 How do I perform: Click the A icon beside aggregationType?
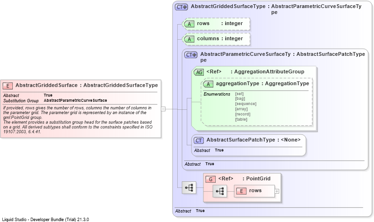(x=208, y=84)
